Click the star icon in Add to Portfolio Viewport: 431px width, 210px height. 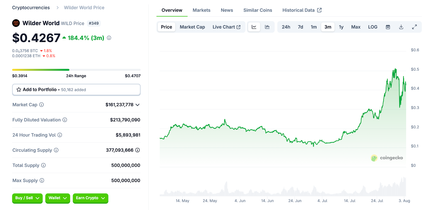click(x=19, y=90)
